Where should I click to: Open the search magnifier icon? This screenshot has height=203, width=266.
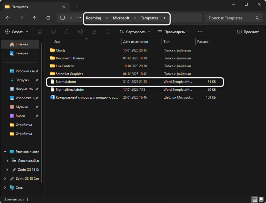(x=257, y=18)
